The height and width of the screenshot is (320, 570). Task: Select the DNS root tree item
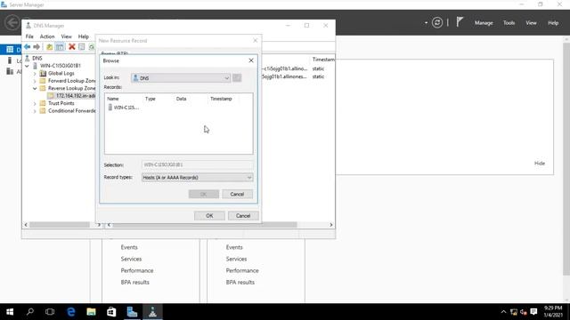pyautogui.click(x=37, y=58)
